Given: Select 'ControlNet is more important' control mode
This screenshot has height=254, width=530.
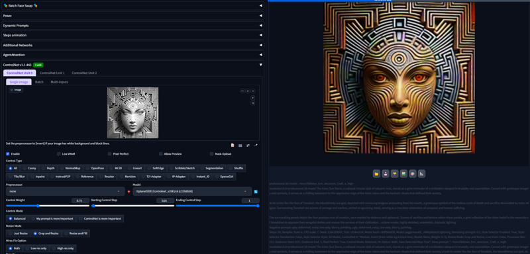Looking at the screenshot, I should [x=100, y=218].
